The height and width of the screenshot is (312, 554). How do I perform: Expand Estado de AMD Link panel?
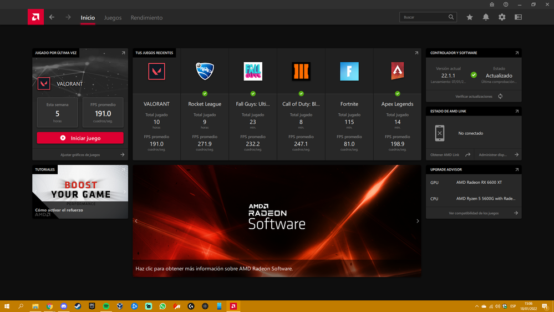[517, 111]
